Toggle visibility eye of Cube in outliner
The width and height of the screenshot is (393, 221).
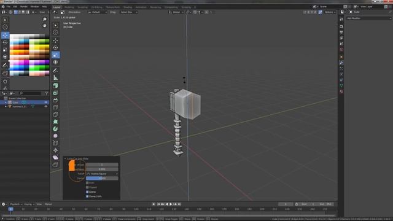[46, 103]
